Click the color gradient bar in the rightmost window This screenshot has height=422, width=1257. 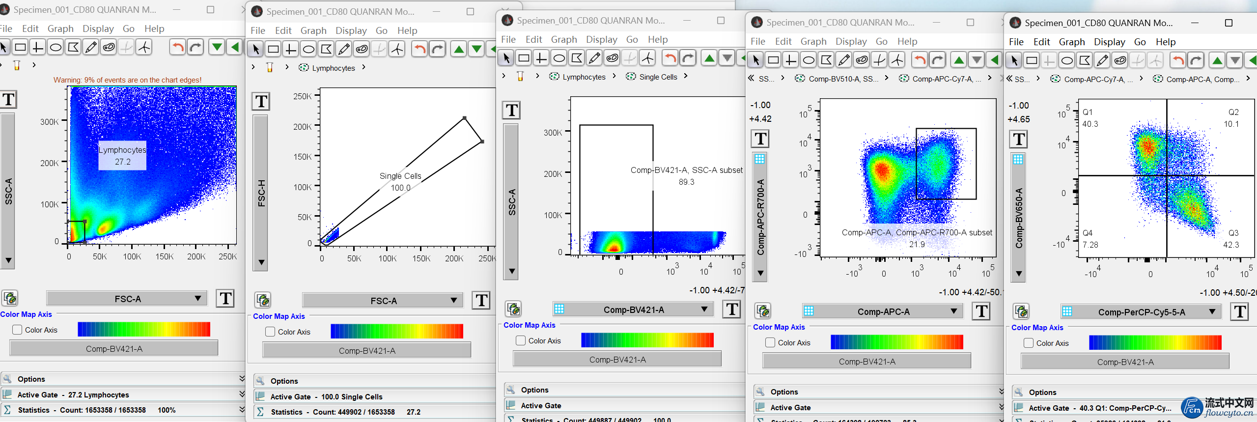pyautogui.click(x=1155, y=342)
